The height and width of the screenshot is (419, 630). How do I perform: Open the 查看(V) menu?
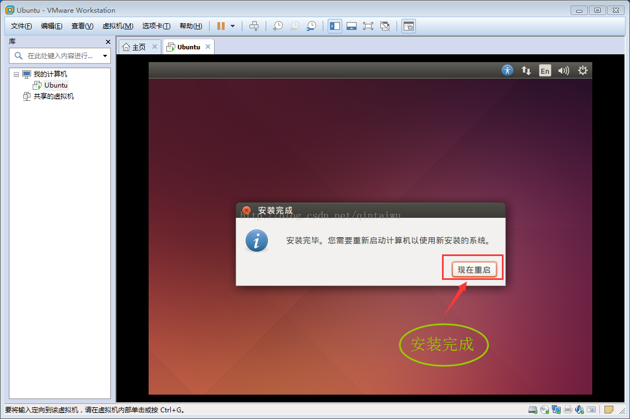click(83, 26)
